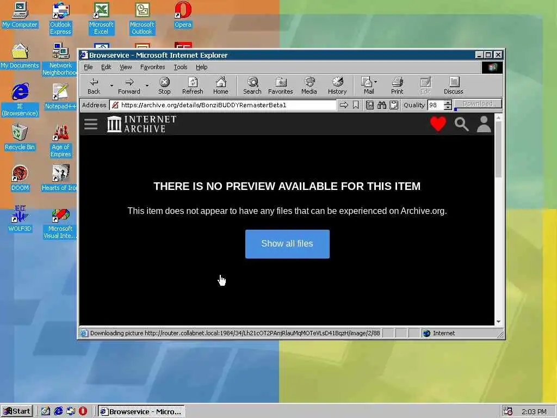Viewport: 557px width, 418px height.
Task: Open the Favorites menu in the menu bar
Action: tap(152, 67)
